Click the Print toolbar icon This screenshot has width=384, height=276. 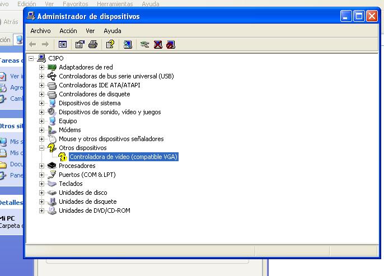tap(93, 44)
